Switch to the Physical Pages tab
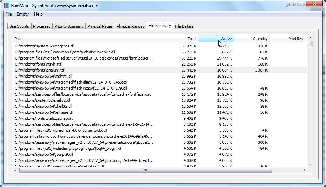The width and height of the screenshot is (326, 187). coord(100,26)
